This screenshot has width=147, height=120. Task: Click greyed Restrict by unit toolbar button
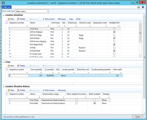click(x=64, y=66)
